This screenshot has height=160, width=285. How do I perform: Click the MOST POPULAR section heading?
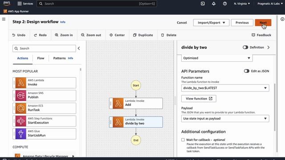[25, 71]
